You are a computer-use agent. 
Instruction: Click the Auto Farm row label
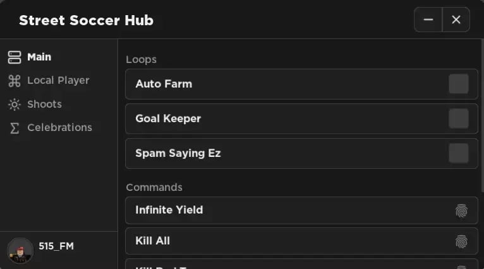click(164, 84)
